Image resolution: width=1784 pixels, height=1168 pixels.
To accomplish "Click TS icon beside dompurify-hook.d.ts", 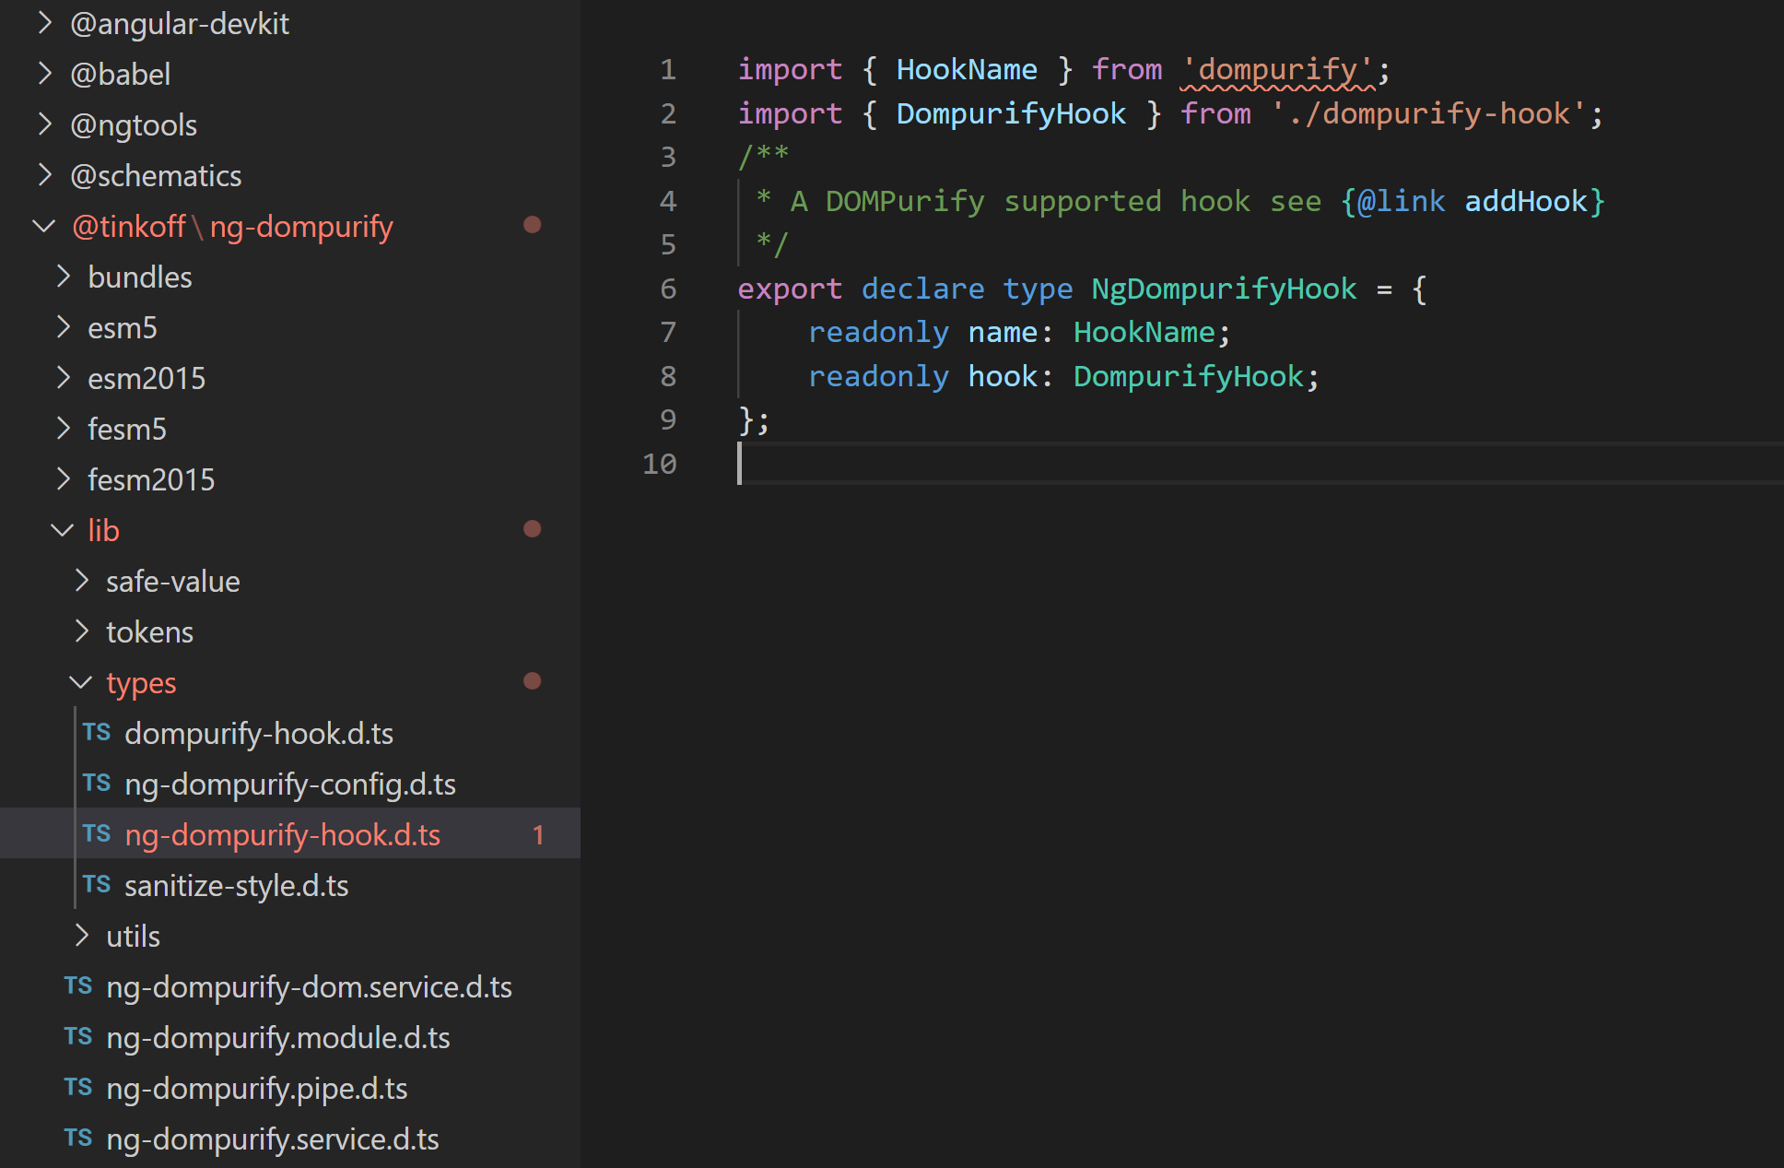I will (x=96, y=733).
